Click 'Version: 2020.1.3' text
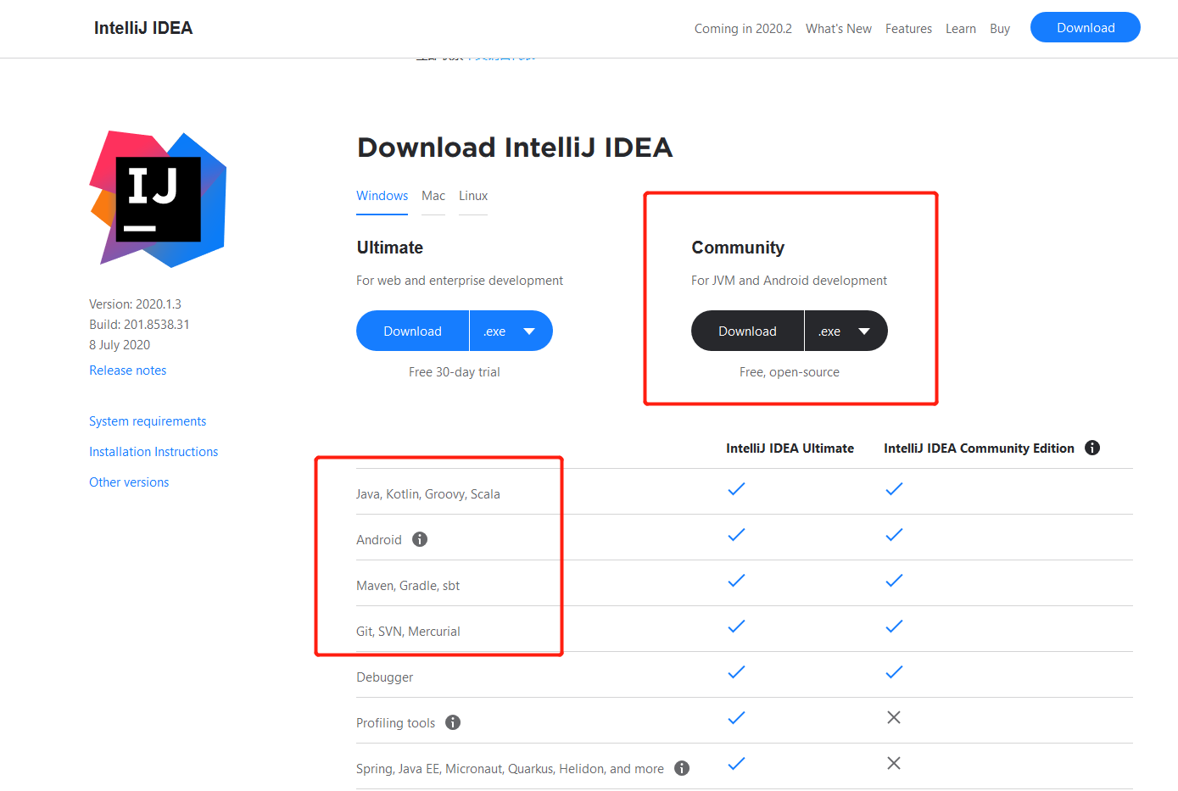 135,304
